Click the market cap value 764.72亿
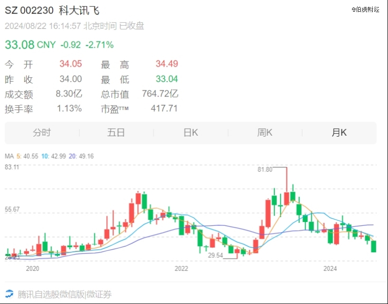Image resolution: width=388 pixels, height=304 pixels. click(x=160, y=94)
